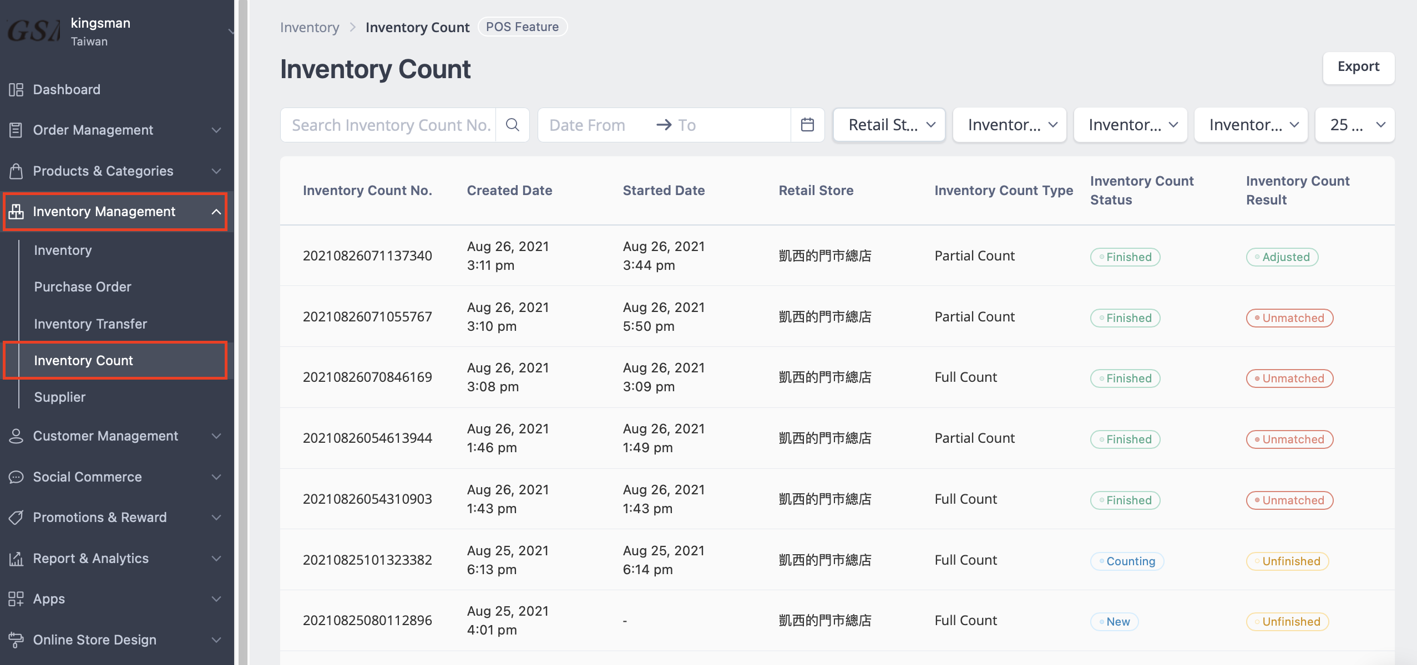1417x665 pixels.
Task: Click the Promotions & Reward tag icon
Action: 16,518
